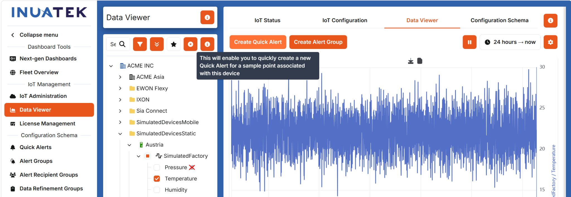Select Data Viewer in sidebar

pos(49,110)
